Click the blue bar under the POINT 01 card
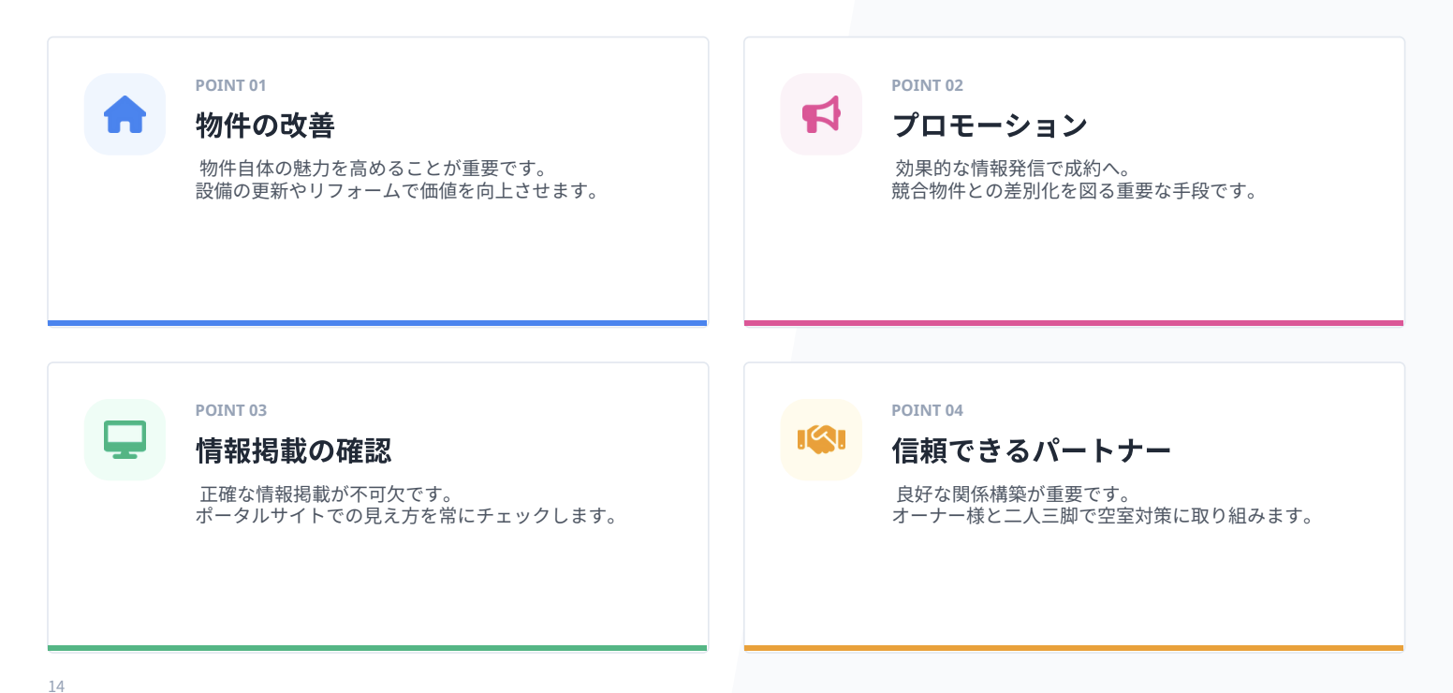 coord(377,323)
